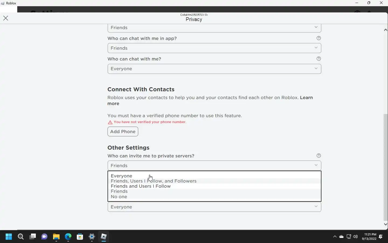Click the 'Connect With Contacts' heading
The image size is (388, 243).
coord(141,89)
